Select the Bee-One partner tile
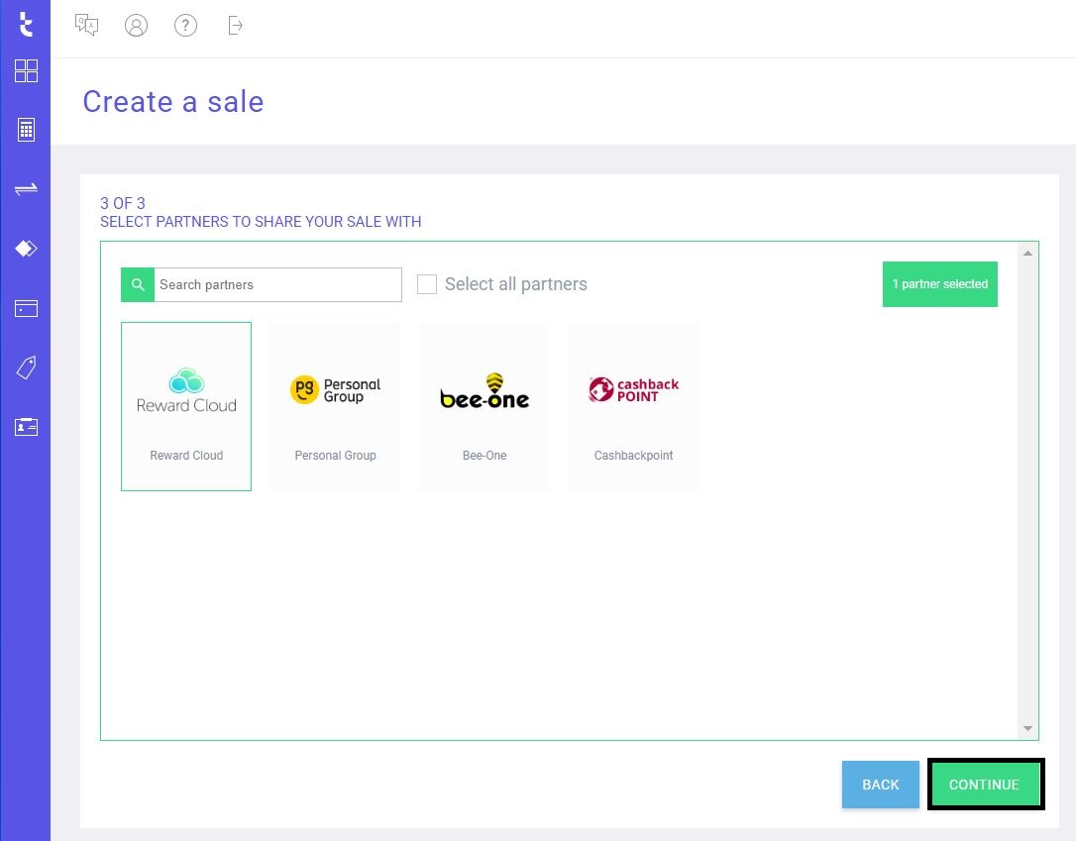The width and height of the screenshot is (1076, 841). point(484,406)
